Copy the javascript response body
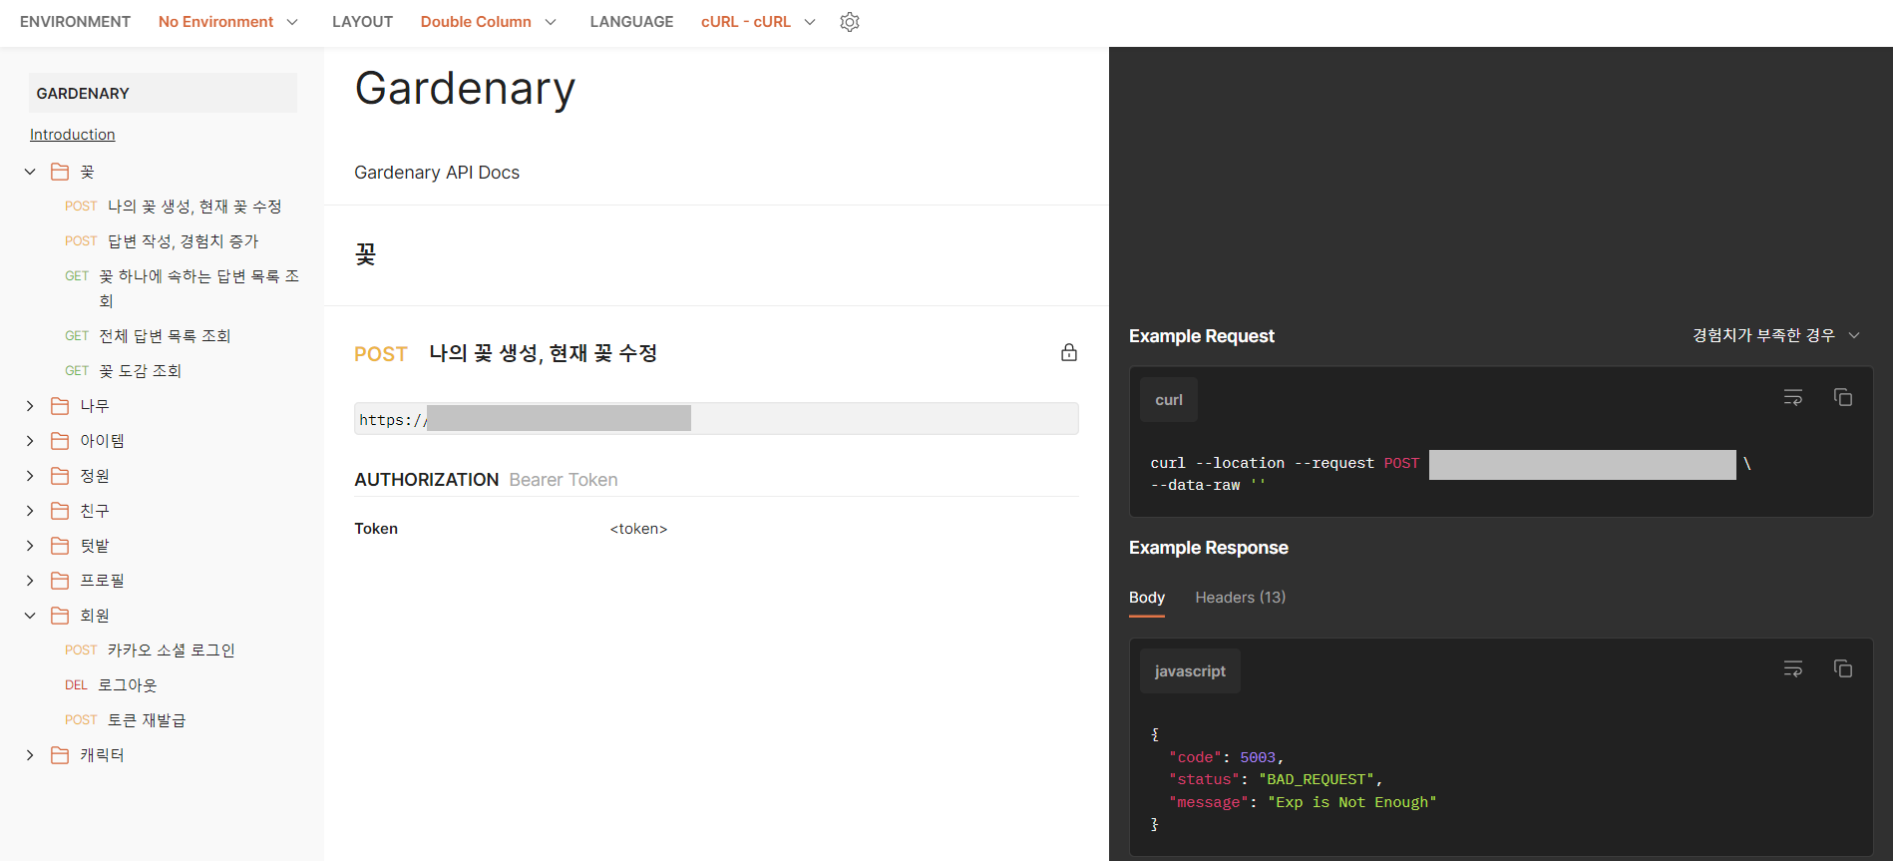 1843,668
